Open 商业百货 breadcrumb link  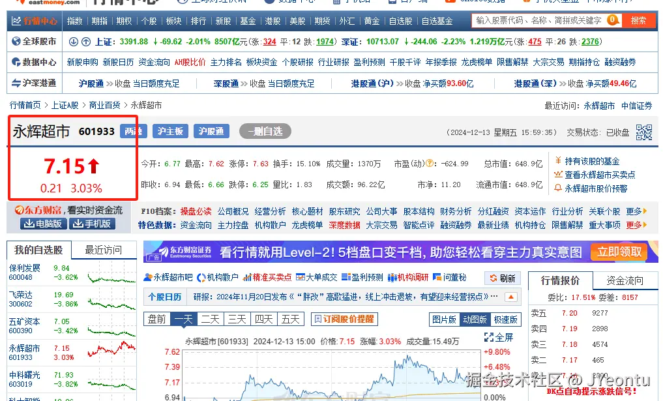105,105
